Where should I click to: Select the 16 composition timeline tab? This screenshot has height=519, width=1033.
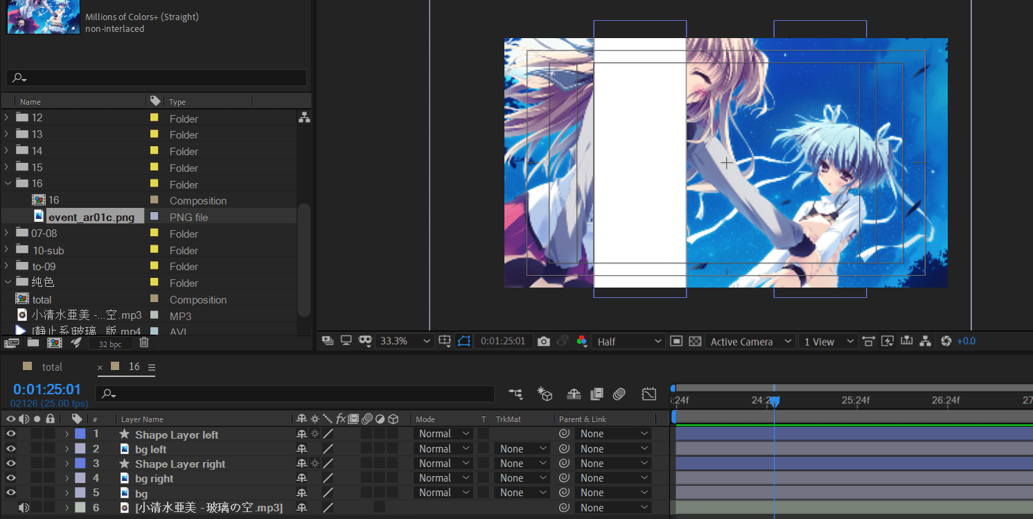(x=134, y=367)
